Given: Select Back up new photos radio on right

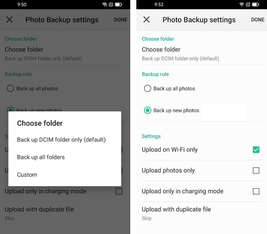Looking at the screenshot, I should click(147, 110).
